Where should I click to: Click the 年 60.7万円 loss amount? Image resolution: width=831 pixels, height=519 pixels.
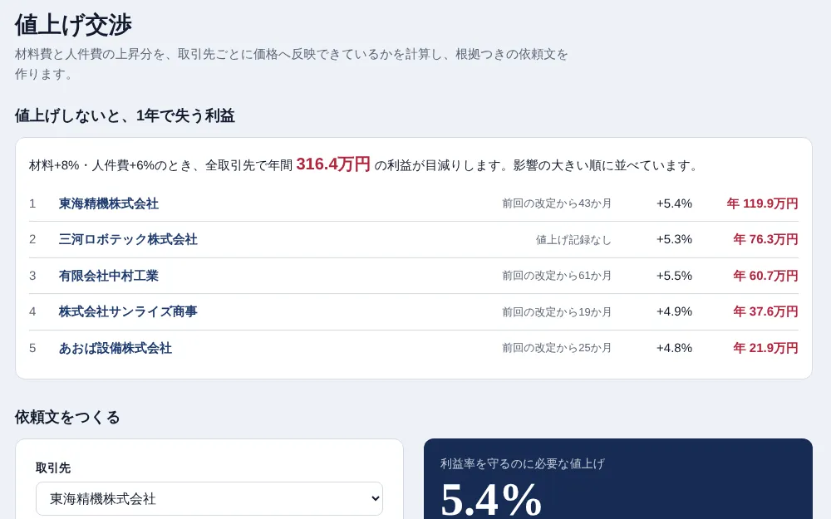coord(765,276)
